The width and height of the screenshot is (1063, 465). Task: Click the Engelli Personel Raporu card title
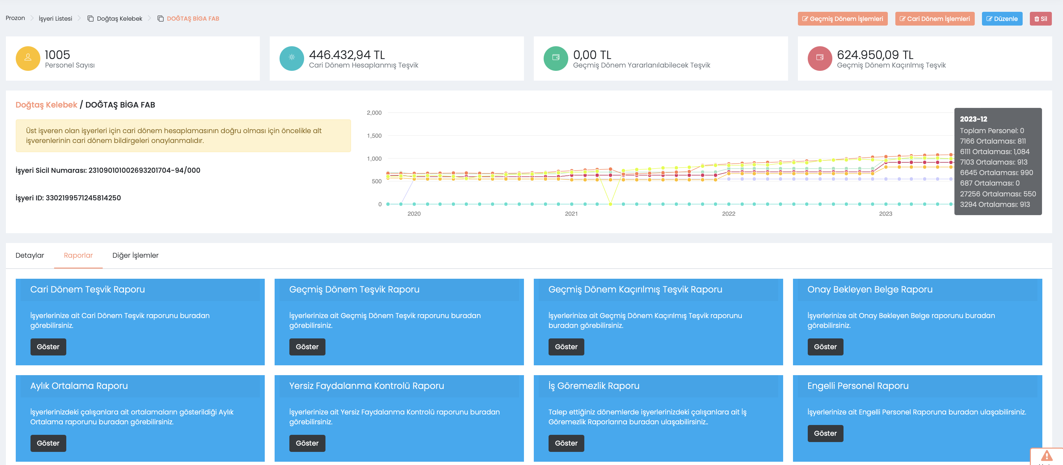(x=858, y=386)
